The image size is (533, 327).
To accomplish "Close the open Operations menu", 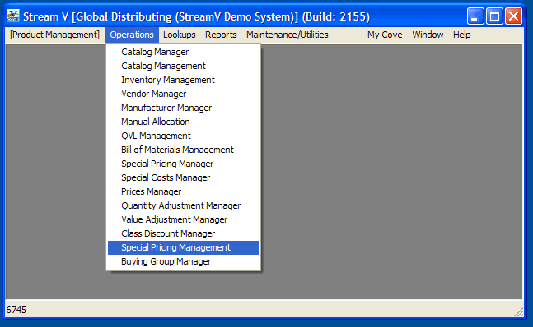I will click(x=132, y=35).
